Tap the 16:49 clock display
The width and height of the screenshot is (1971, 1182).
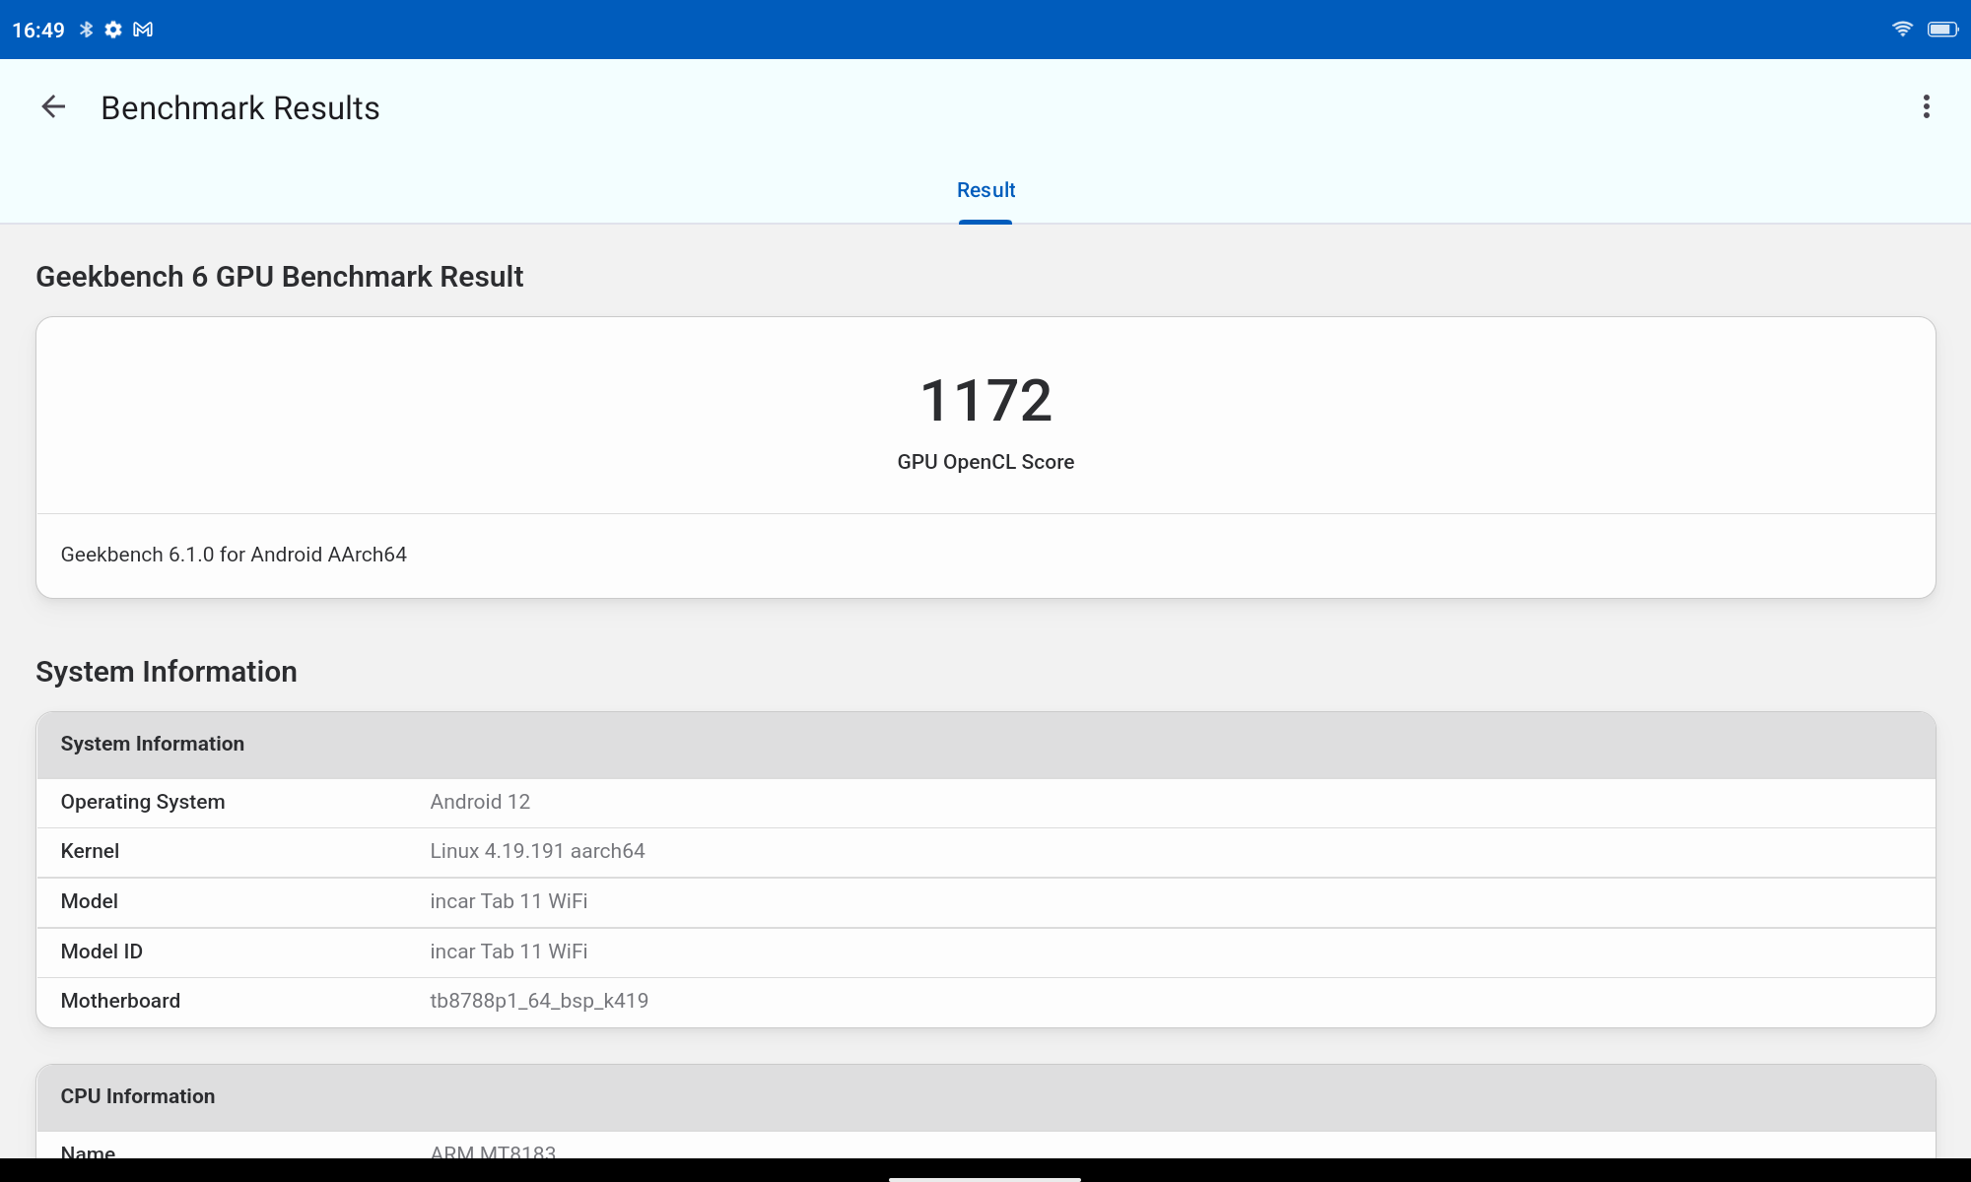[x=38, y=31]
